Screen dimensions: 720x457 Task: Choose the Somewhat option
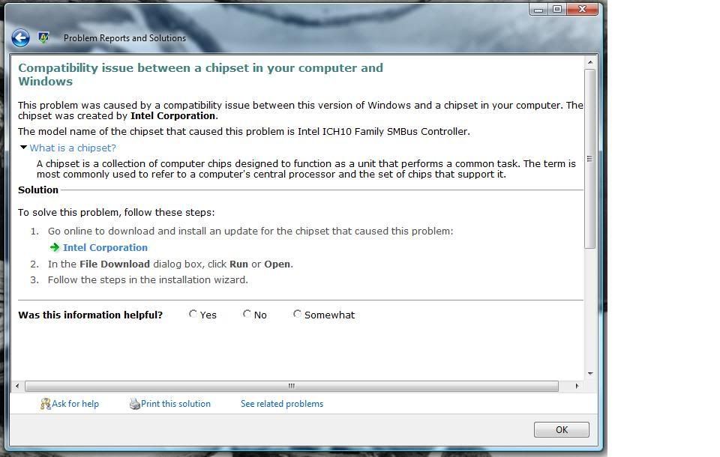[297, 313]
